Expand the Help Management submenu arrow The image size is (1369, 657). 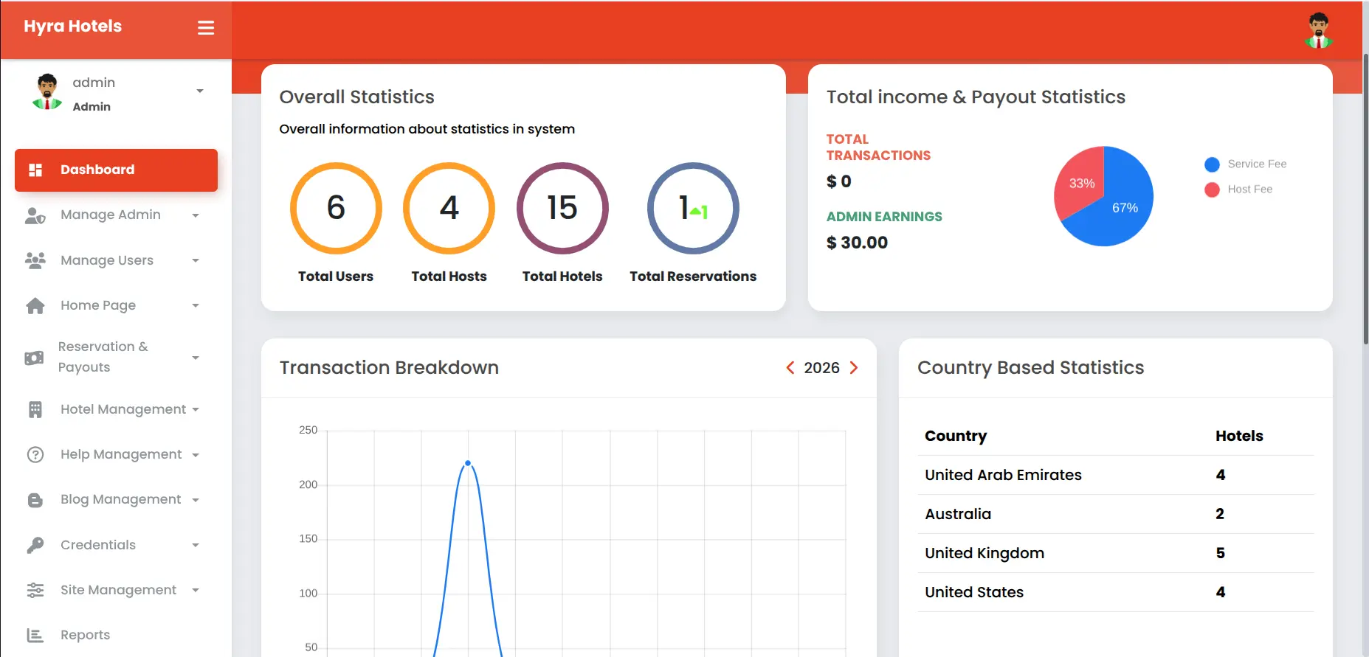196,455
